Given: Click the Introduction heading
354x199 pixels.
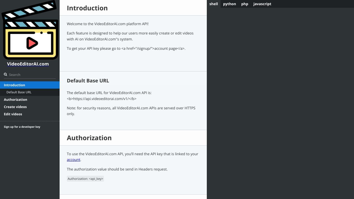Looking at the screenshot, I should click(x=87, y=8).
